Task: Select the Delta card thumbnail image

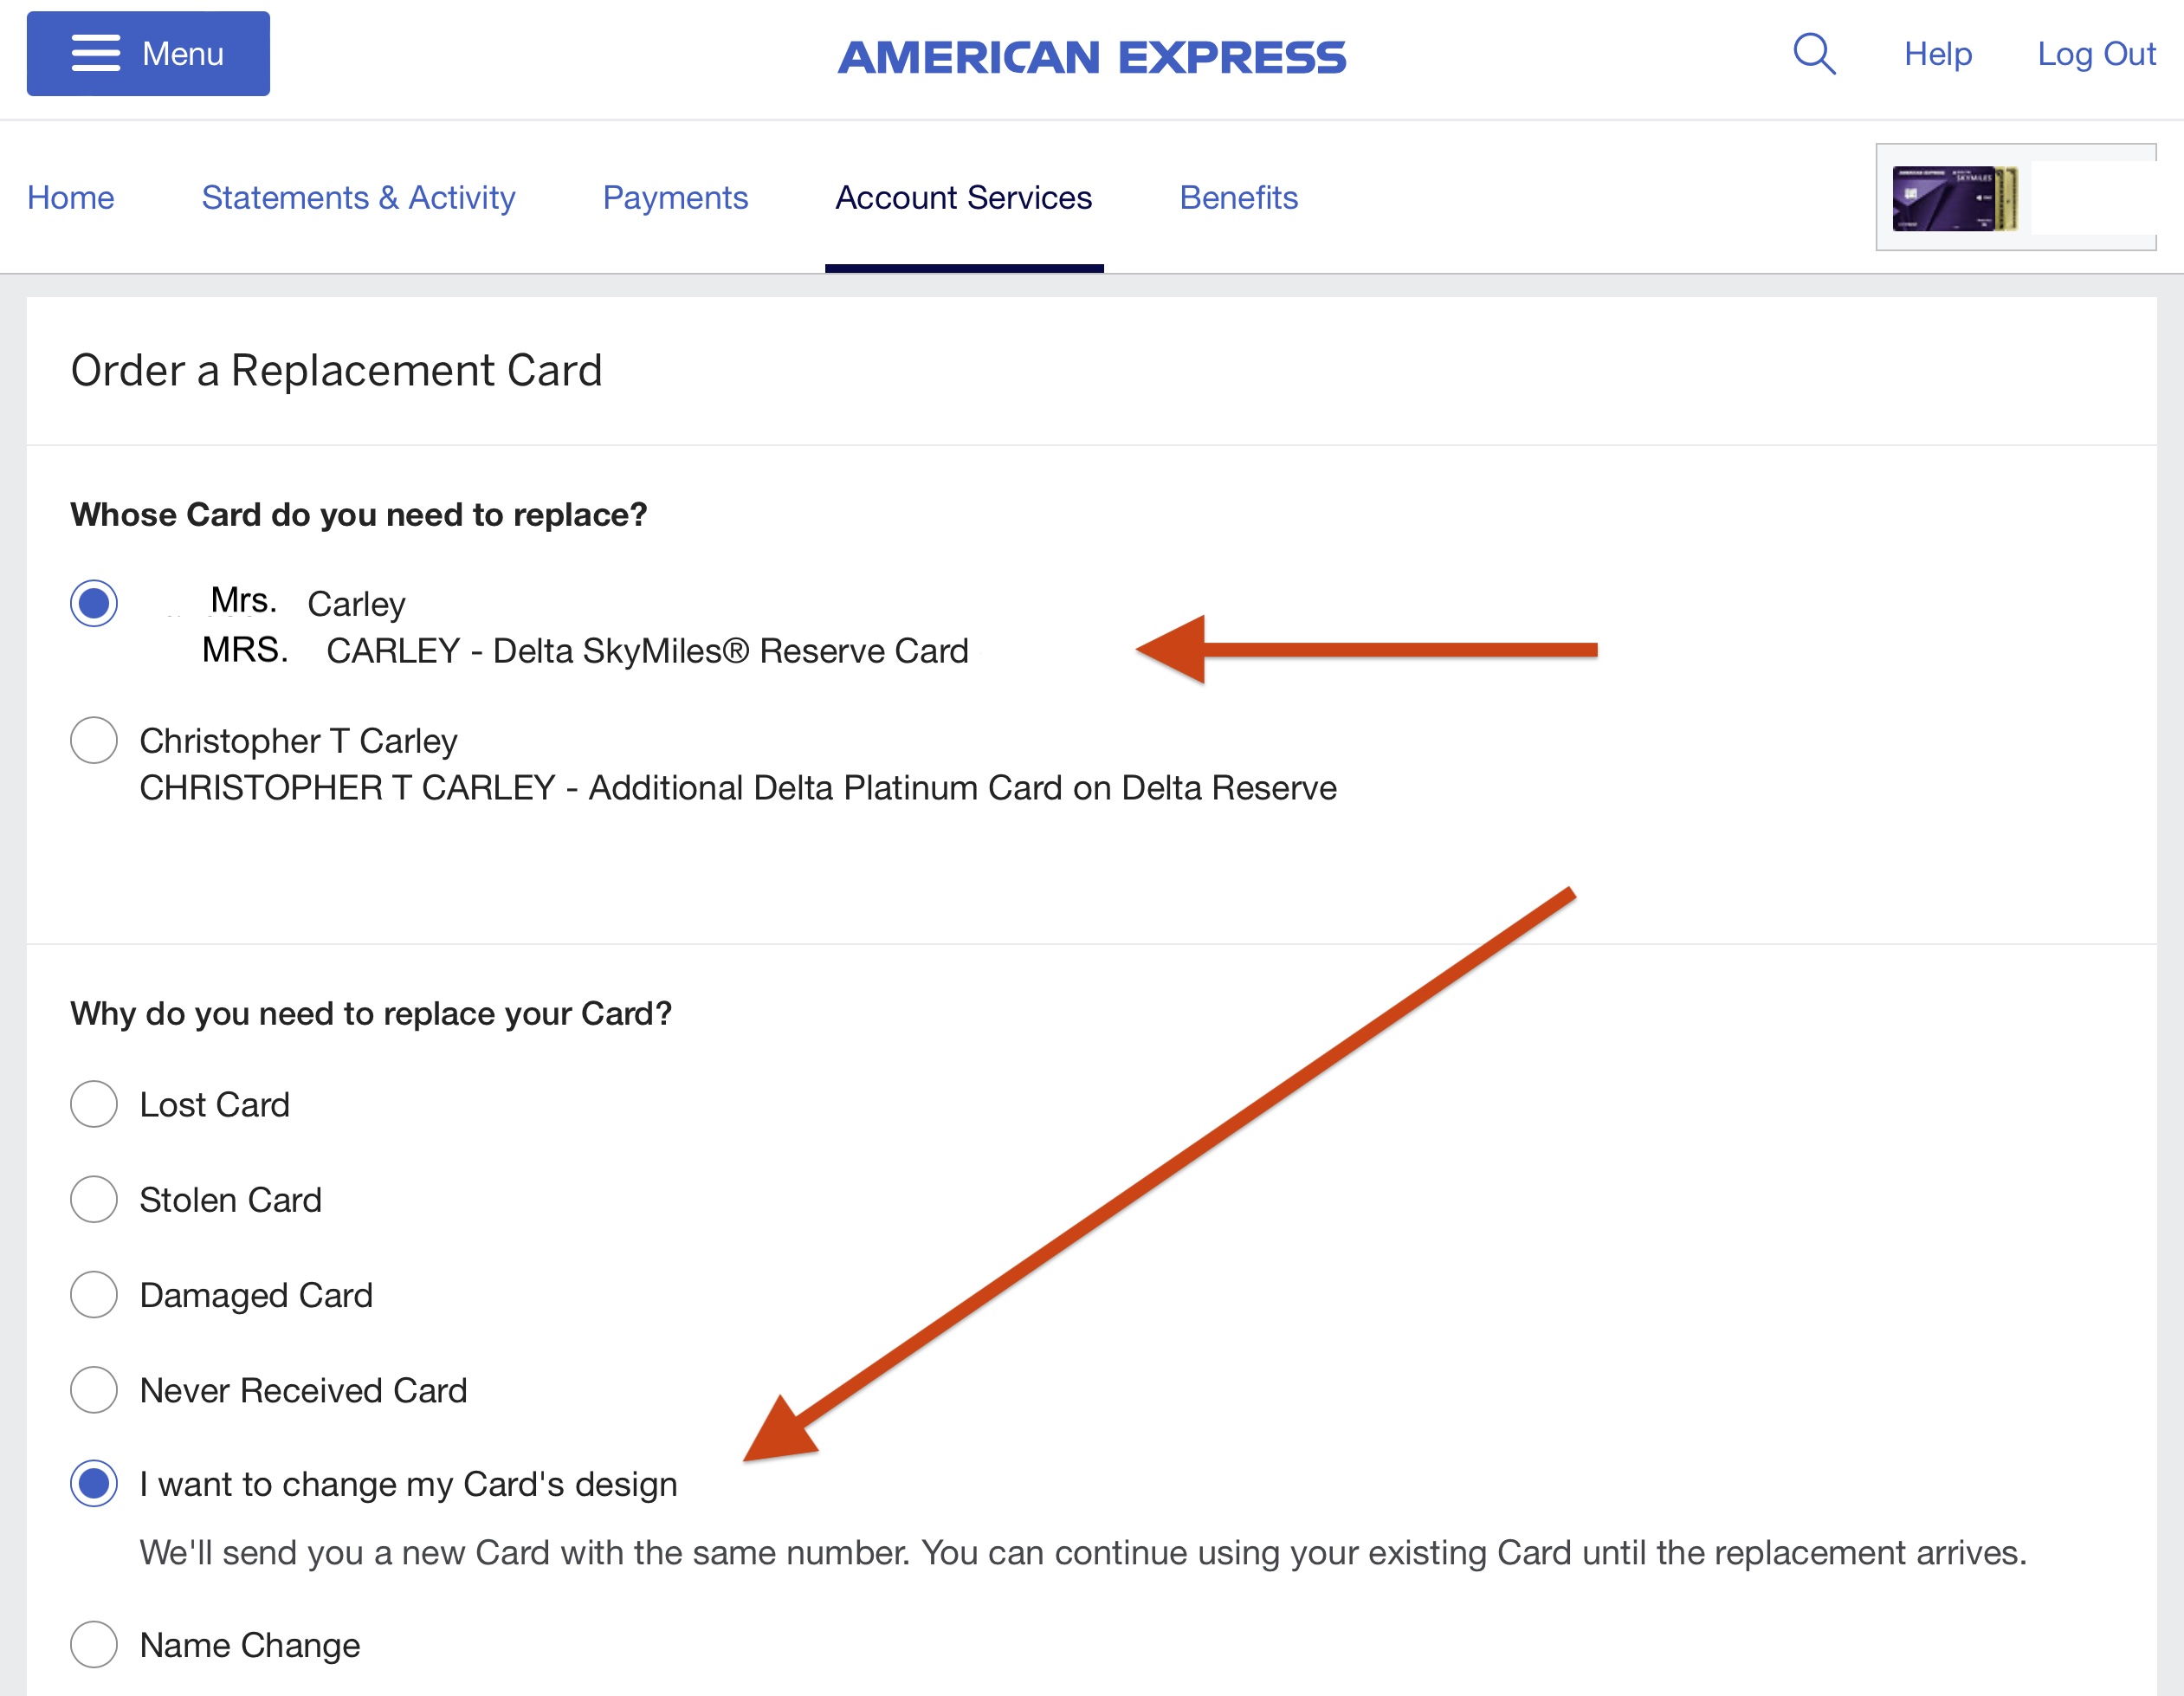Action: click(1954, 198)
